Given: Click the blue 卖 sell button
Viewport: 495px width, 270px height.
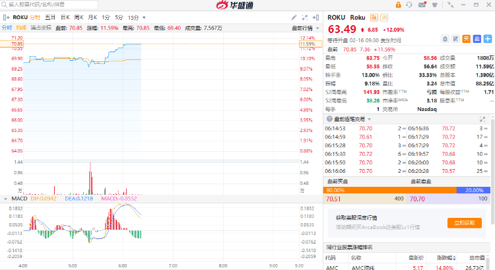Looking at the screenshot, I should pos(477,39).
